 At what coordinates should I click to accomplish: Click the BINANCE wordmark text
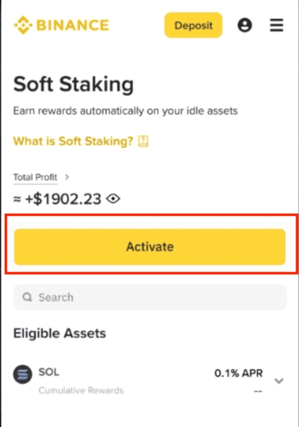[73, 25]
